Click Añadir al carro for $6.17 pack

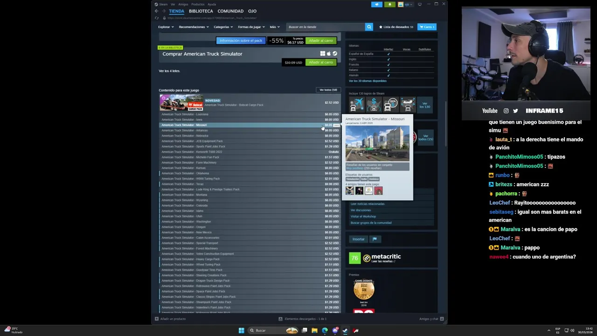(x=321, y=41)
